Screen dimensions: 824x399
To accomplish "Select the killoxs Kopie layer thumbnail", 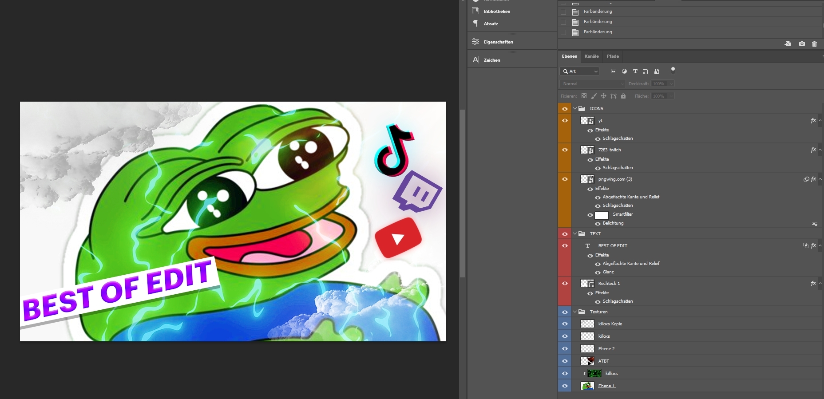I will [x=587, y=324].
